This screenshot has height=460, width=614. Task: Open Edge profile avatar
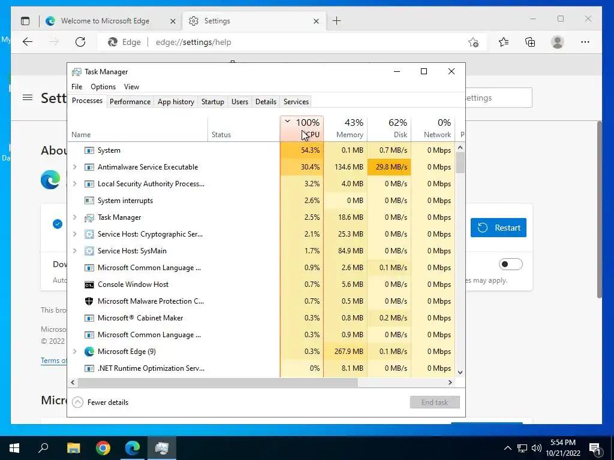click(557, 42)
